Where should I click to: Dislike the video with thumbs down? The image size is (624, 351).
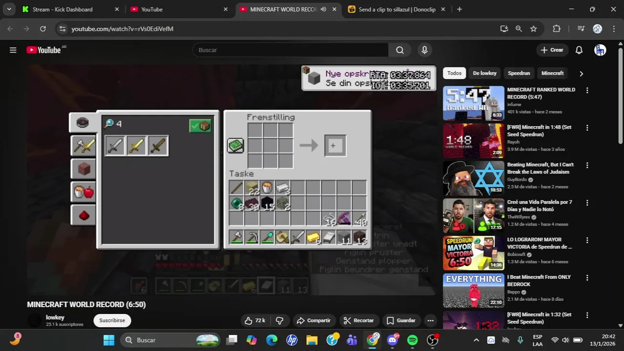(x=279, y=320)
